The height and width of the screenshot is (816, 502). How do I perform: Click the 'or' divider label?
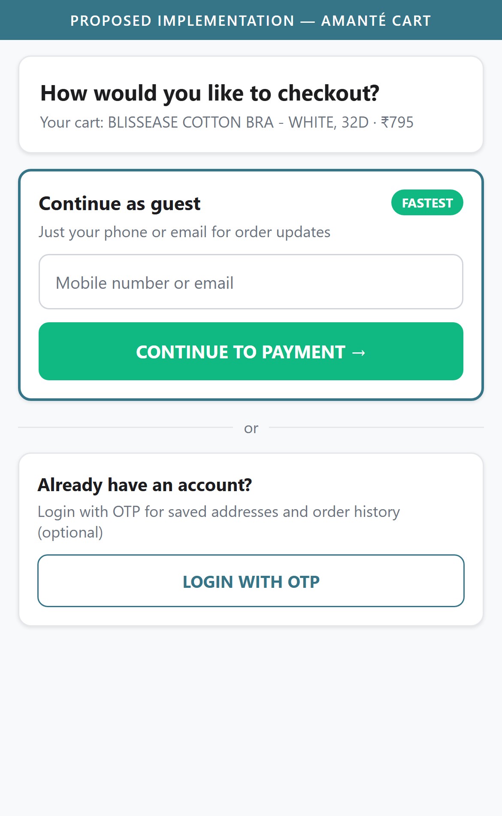point(251,428)
